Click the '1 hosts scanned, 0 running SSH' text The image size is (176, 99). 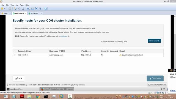[114, 42]
